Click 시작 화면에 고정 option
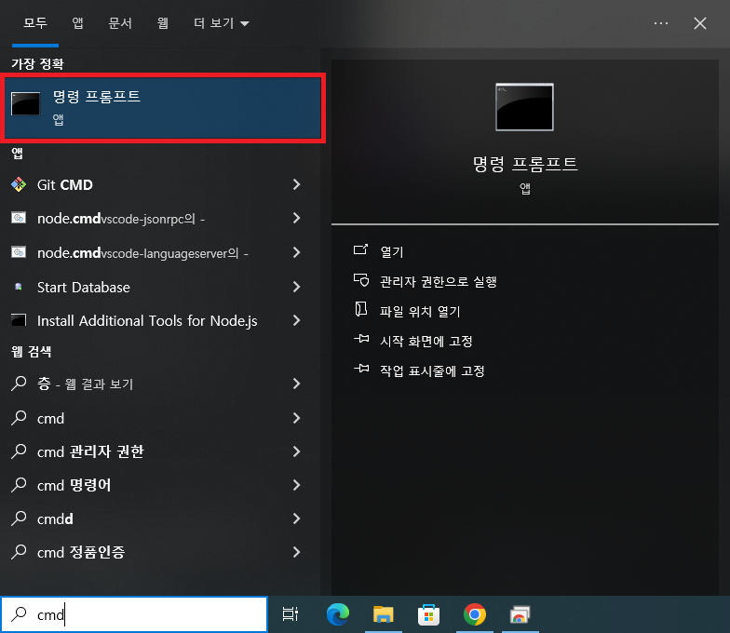Screen dimensions: 730x633 (x=426, y=341)
